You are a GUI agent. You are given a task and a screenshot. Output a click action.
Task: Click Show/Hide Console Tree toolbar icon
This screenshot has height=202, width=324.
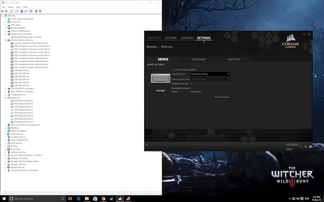click(x=11, y=11)
